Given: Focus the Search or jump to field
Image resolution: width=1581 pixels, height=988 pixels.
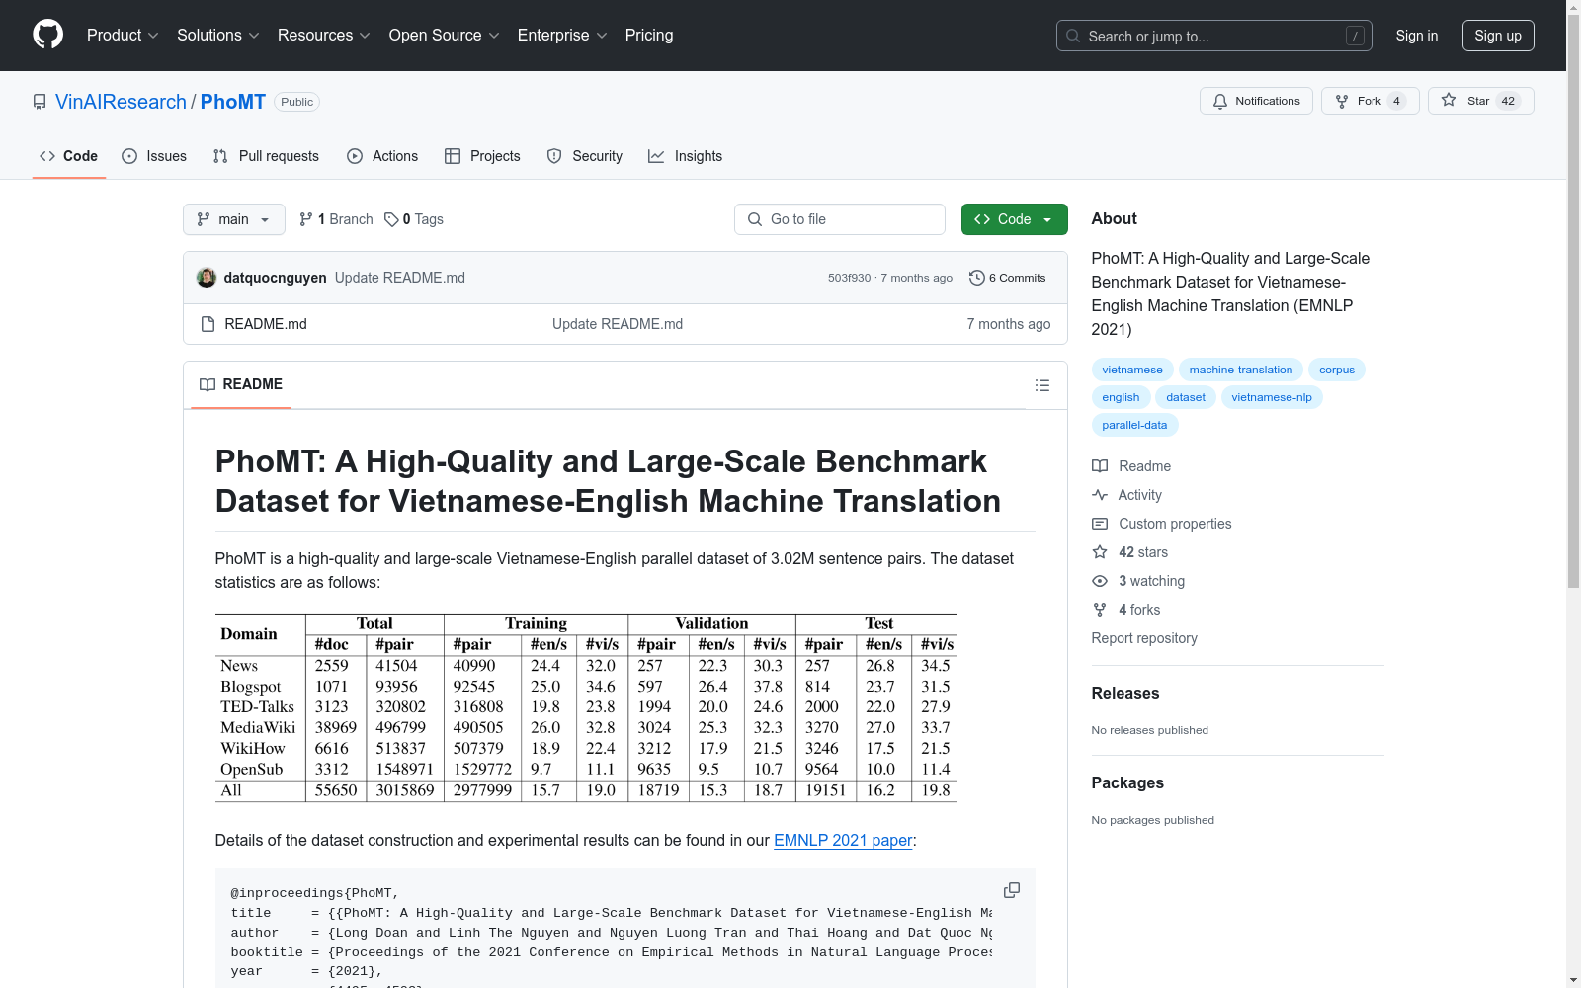Looking at the screenshot, I should click(x=1214, y=36).
